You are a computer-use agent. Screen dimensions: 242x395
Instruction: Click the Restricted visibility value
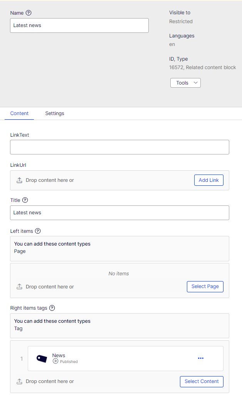[x=181, y=21]
